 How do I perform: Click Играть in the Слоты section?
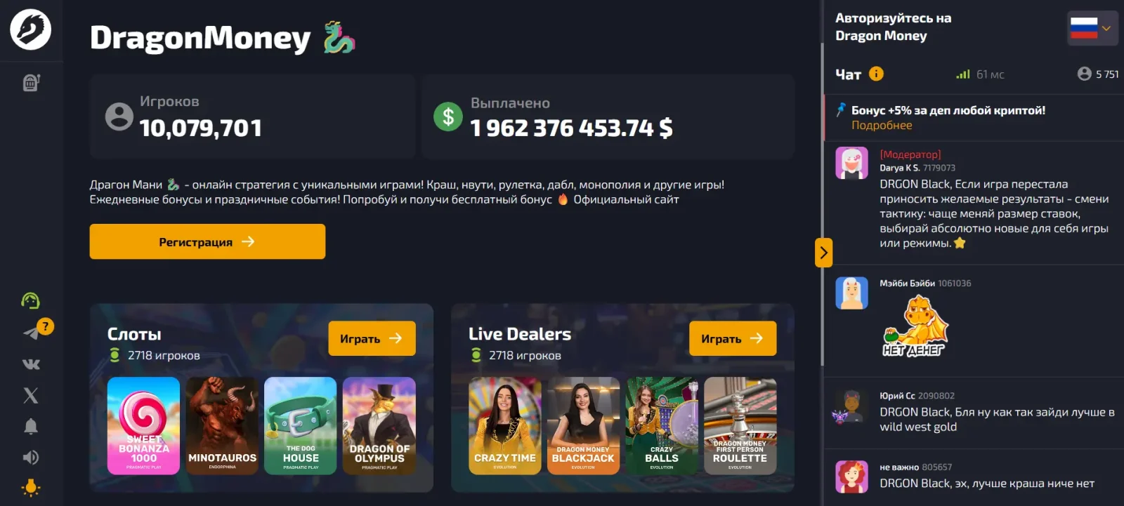pos(372,338)
